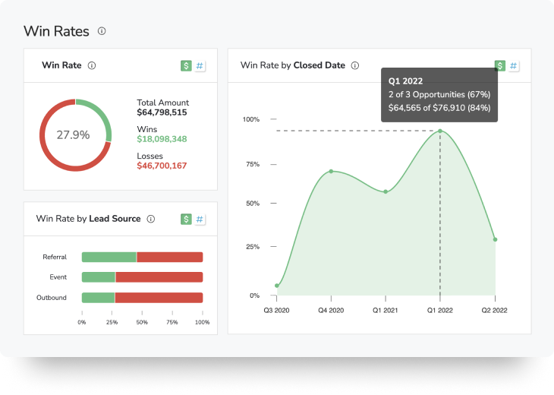Click info icon beside Win Rates heading
The height and width of the screenshot is (395, 554).
point(102,31)
